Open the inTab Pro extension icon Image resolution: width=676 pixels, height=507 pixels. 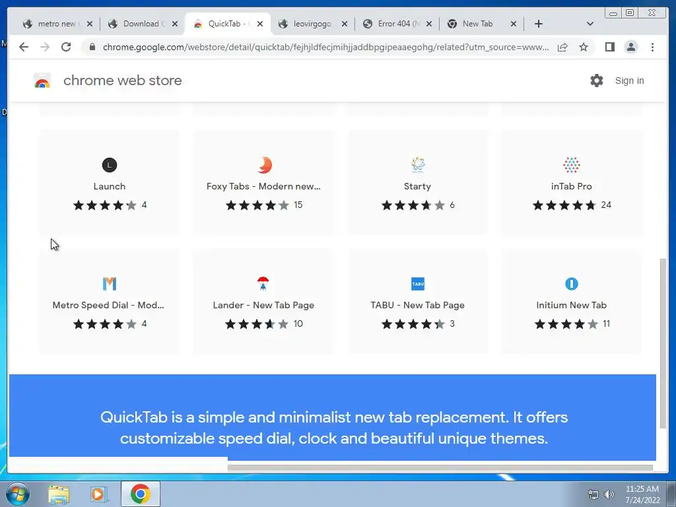pyautogui.click(x=571, y=164)
